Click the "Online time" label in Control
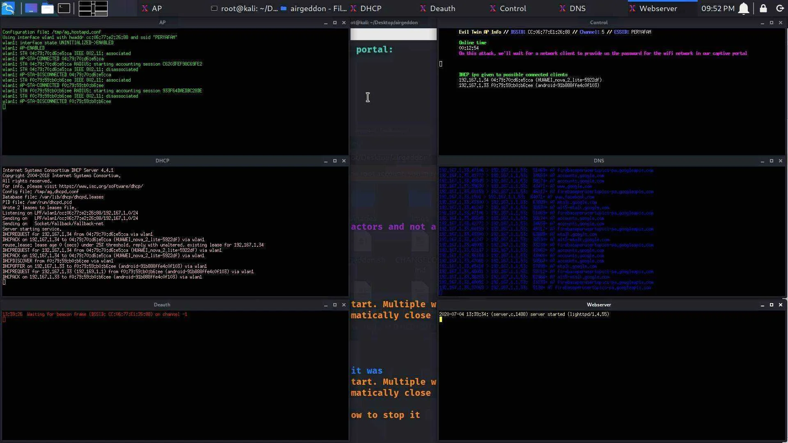Screen dimensions: 788x443 pyautogui.click(x=472, y=43)
